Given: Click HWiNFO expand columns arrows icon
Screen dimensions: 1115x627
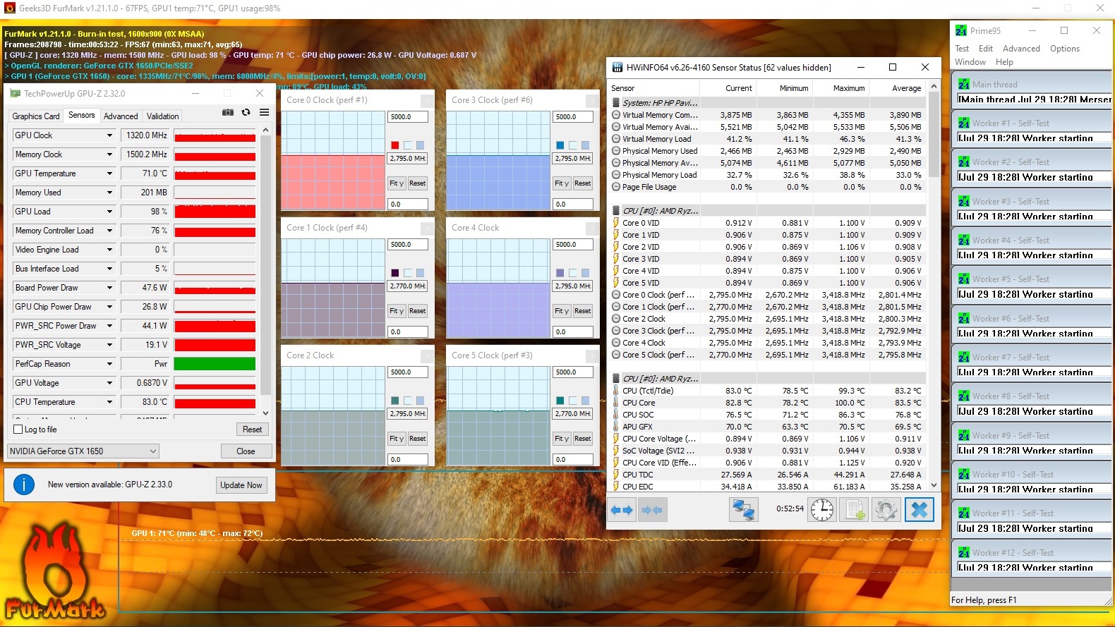Looking at the screenshot, I should [x=622, y=510].
